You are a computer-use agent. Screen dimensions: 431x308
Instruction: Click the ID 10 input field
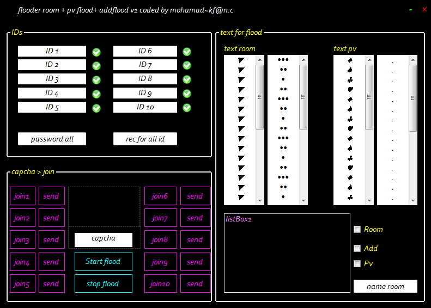[x=145, y=107]
